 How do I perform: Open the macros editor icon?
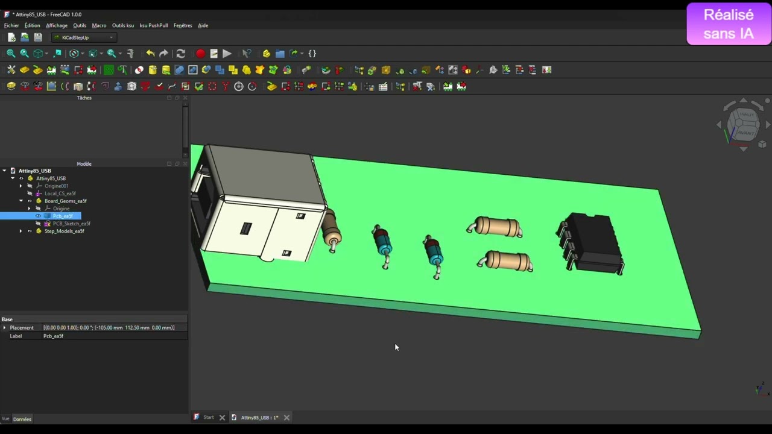(214, 54)
